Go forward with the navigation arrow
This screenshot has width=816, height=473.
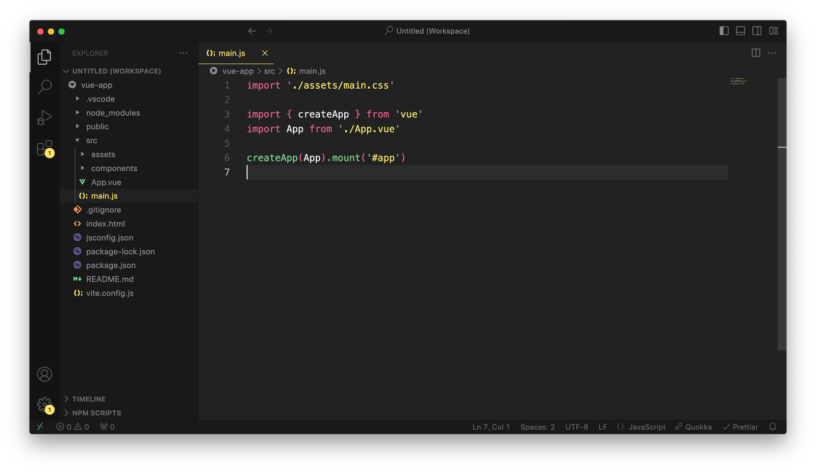269,31
